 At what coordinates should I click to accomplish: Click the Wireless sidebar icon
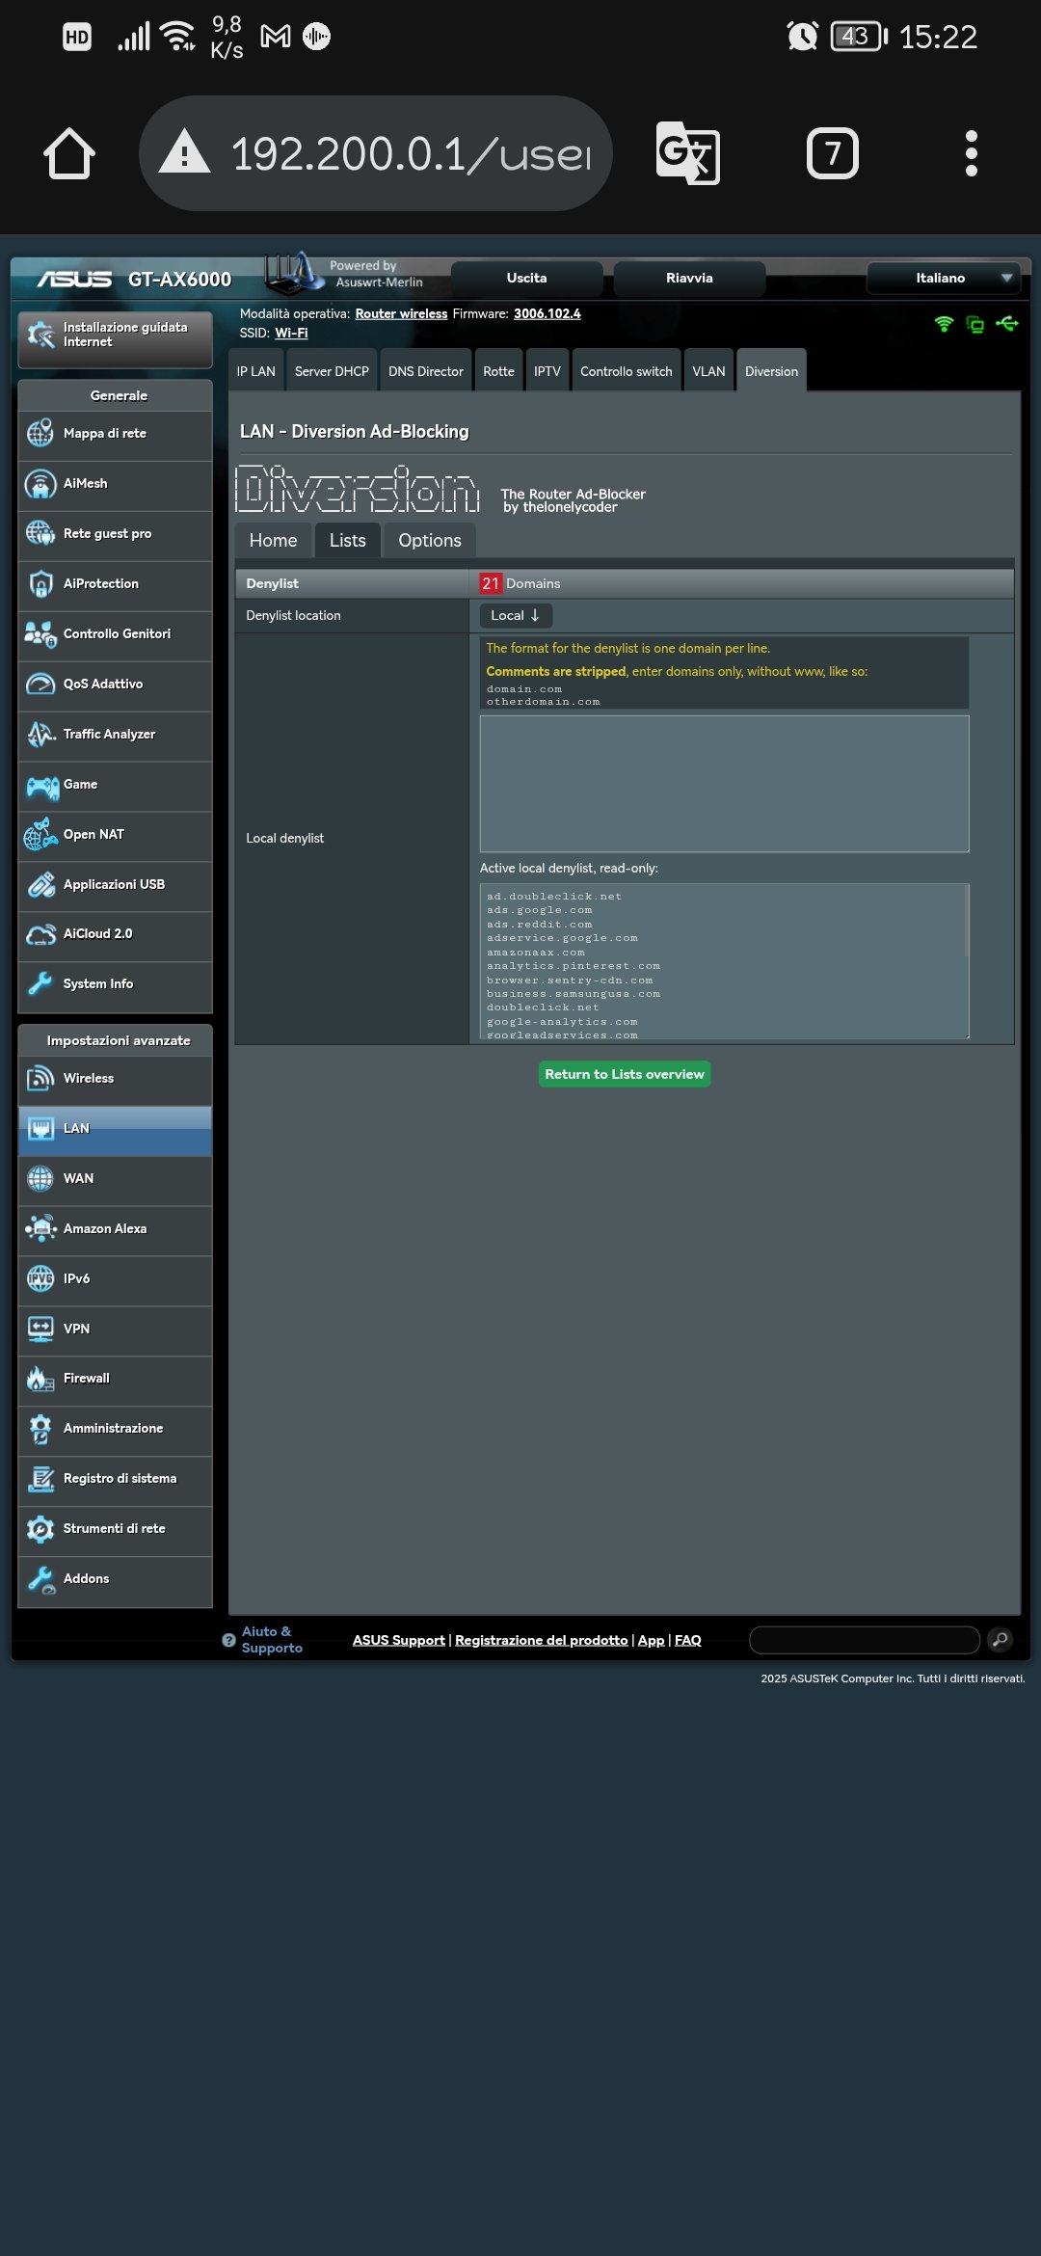coord(40,1078)
